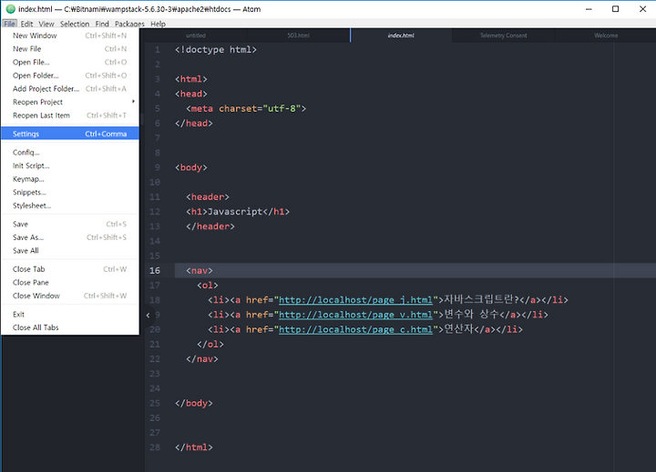Click line number 1 in the gutter

pos(158,50)
